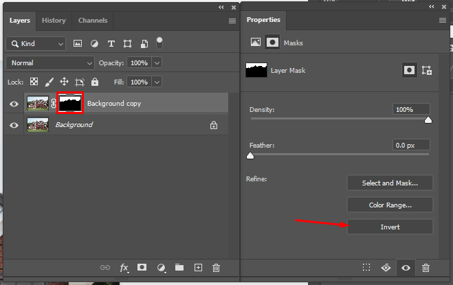The image size is (453, 285).
Task: Prevent auto-nesting into artboards lock icon
Action: pyautogui.click(x=80, y=82)
